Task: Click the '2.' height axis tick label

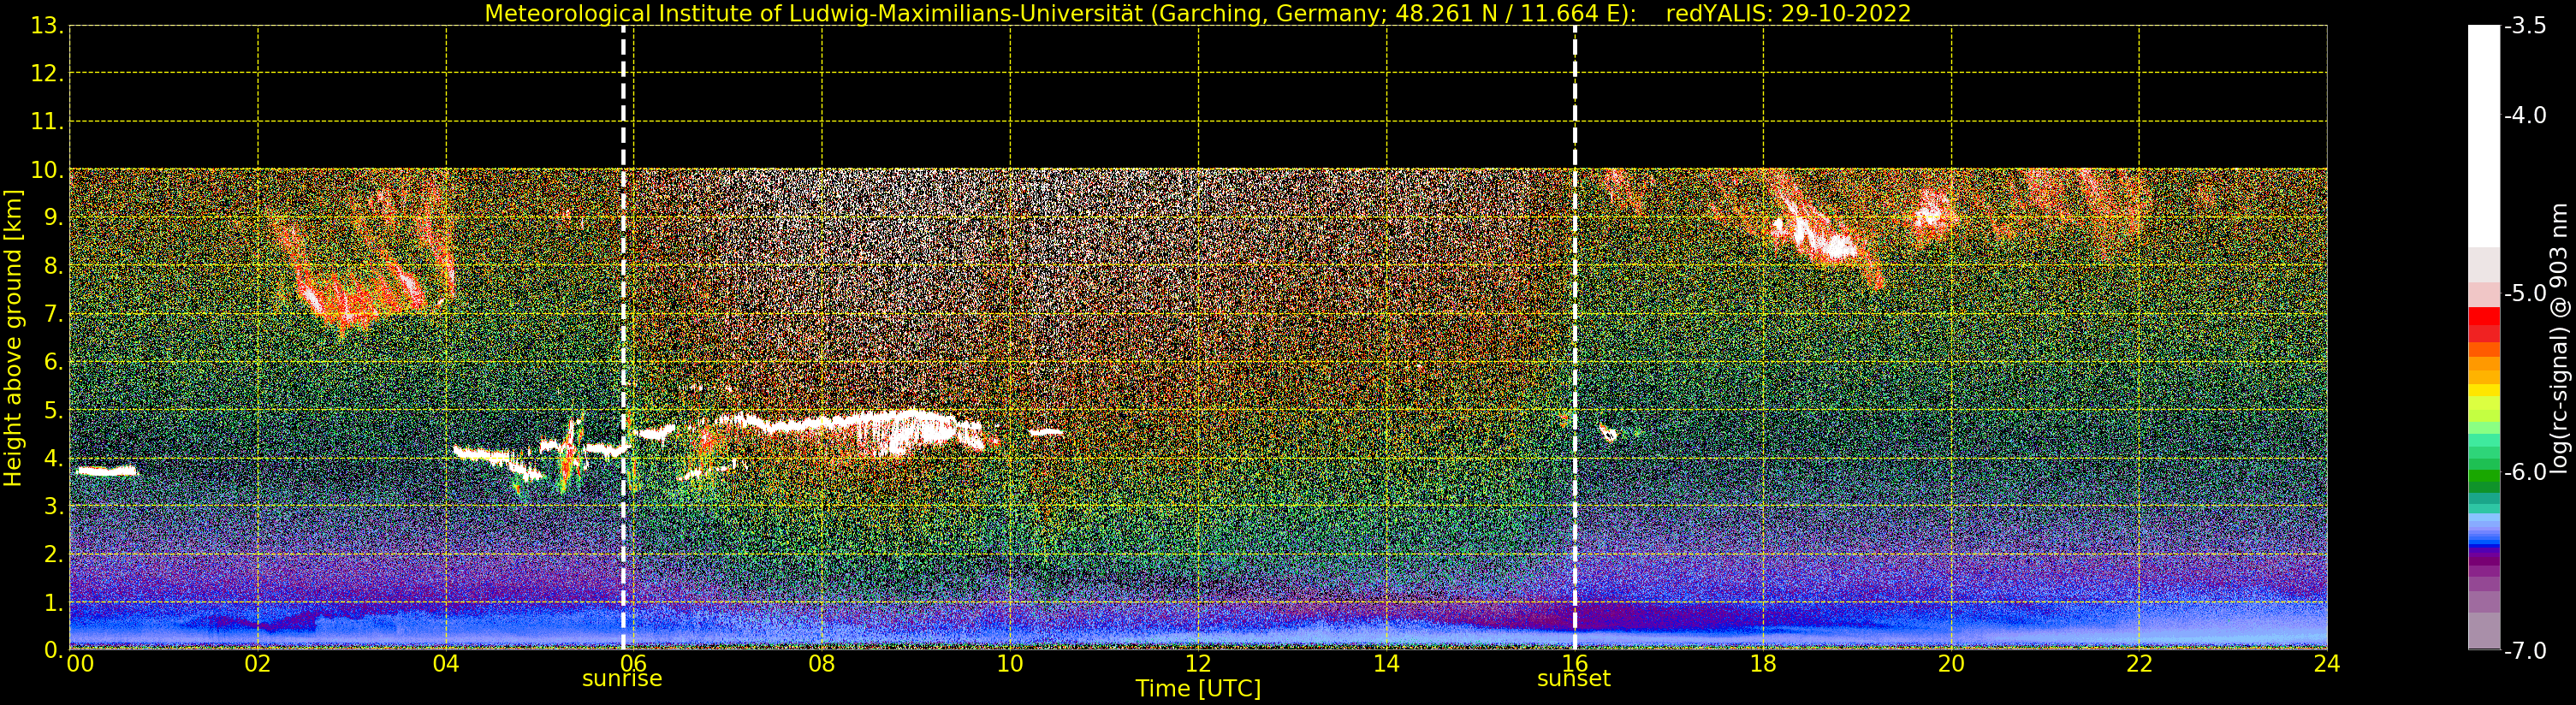Action: 54,554
